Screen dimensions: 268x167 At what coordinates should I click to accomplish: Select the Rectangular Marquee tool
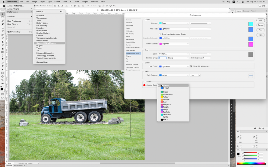(3, 17)
